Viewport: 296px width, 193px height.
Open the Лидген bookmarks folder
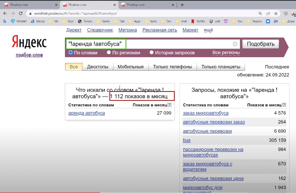254,21
